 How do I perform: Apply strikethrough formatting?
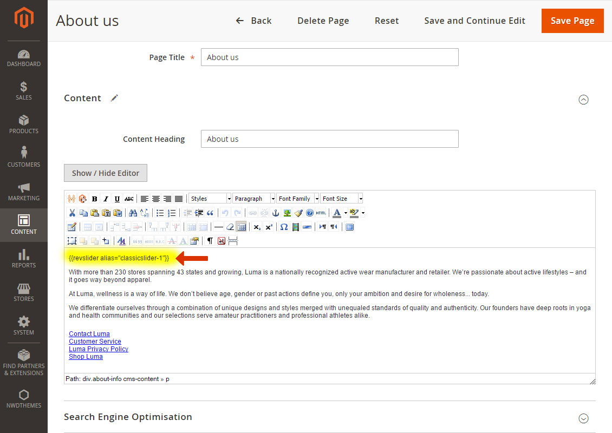tap(129, 199)
